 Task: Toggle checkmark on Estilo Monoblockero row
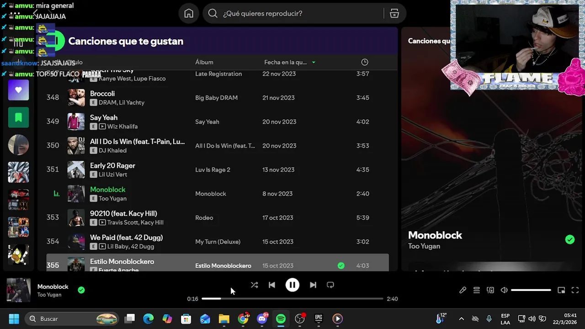[x=341, y=265]
